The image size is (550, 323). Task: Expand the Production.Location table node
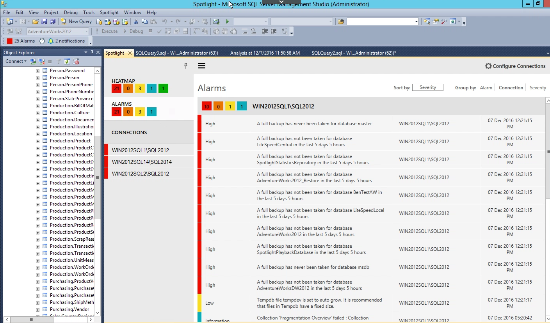[37, 134]
